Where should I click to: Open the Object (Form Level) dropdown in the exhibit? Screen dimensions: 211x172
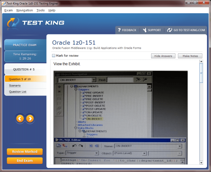point(144,153)
